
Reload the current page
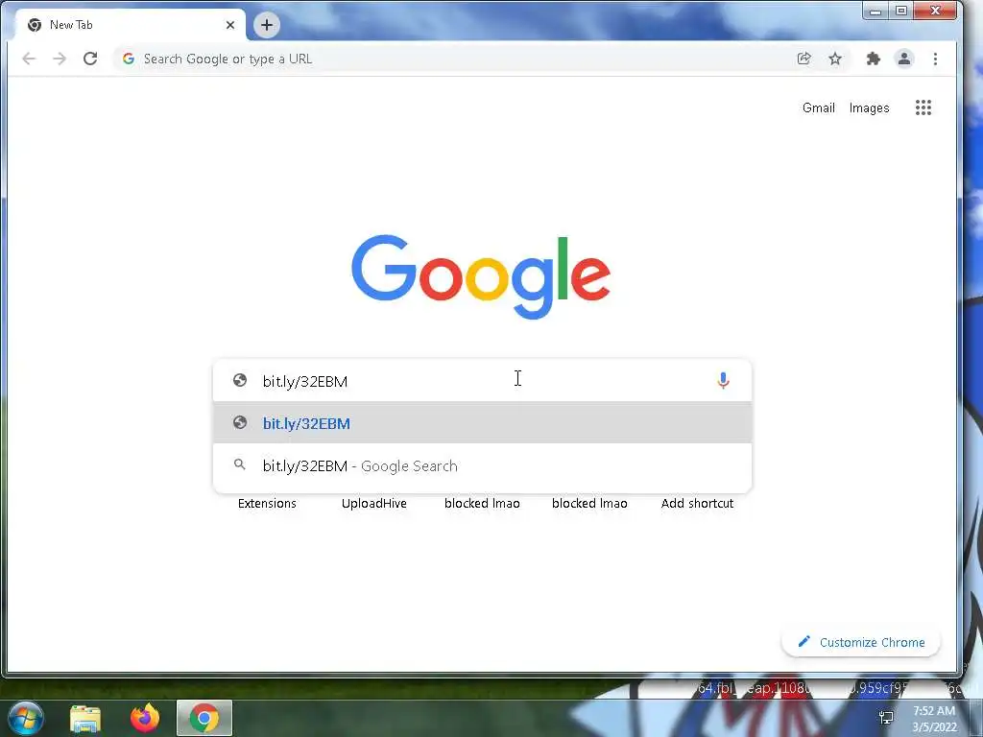pyautogui.click(x=90, y=59)
